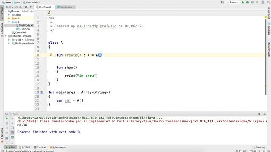Click tool window quick access icon in status bar
This screenshot has width=271, height=152.
pyautogui.click(x=2, y=151)
